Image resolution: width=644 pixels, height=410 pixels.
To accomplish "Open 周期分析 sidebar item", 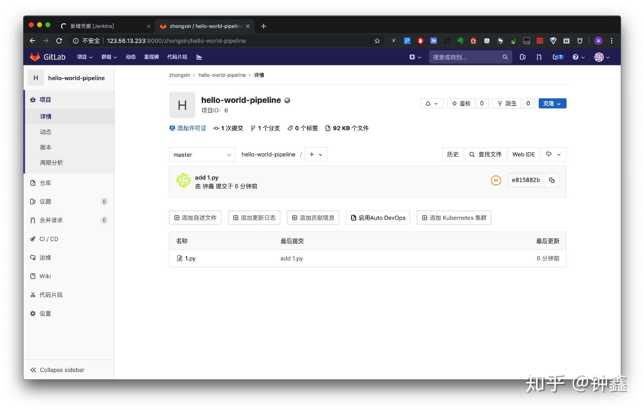I will [69, 162].
